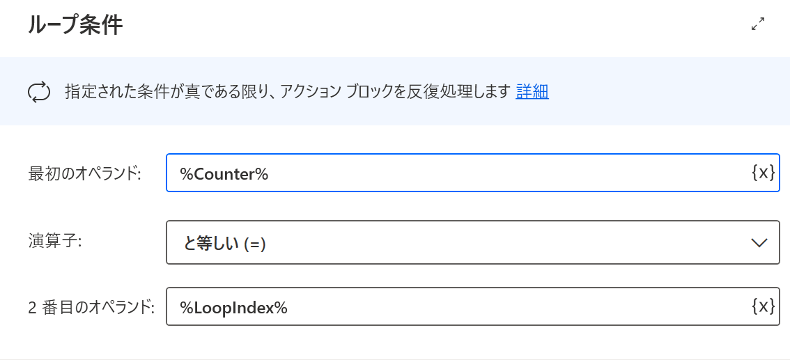Click the 2 番目のオペランド label

click(x=91, y=306)
